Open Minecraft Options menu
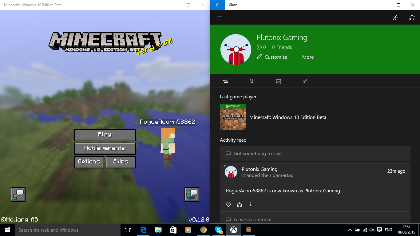Image resolution: width=420 pixels, height=236 pixels. [x=89, y=162]
